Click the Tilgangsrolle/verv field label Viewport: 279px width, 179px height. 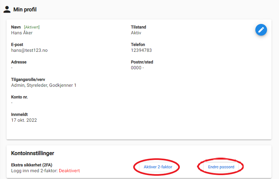pyautogui.click(x=28, y=79)
